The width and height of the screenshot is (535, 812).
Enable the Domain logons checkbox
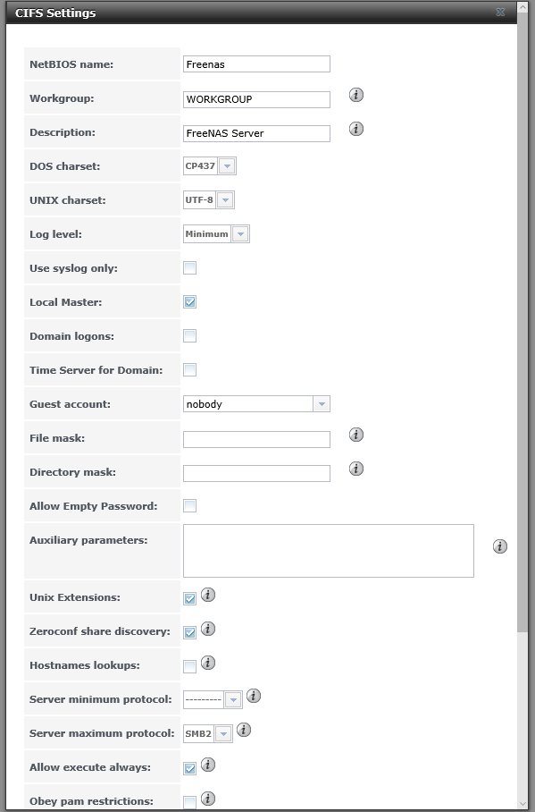click(x=190, y=335)
